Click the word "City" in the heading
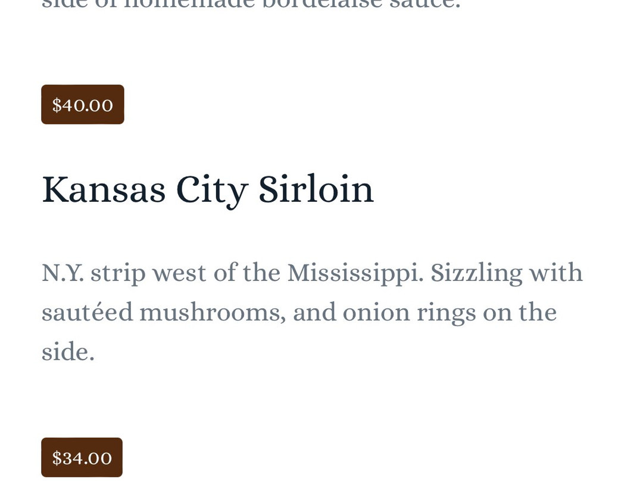Screen dimensions: 643x481 pos(211,190)
